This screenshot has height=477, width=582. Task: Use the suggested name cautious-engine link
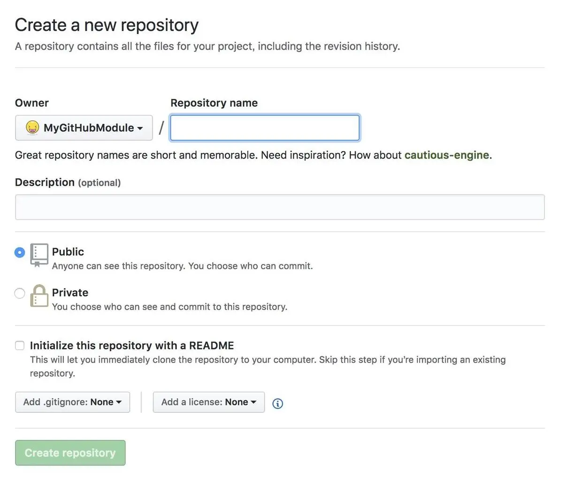[446, 155]
